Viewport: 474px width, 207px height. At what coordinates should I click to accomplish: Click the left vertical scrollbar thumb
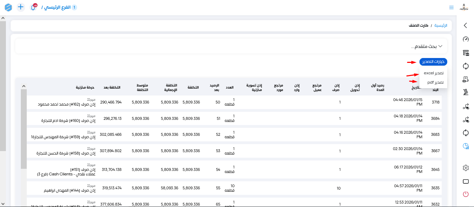3,83
